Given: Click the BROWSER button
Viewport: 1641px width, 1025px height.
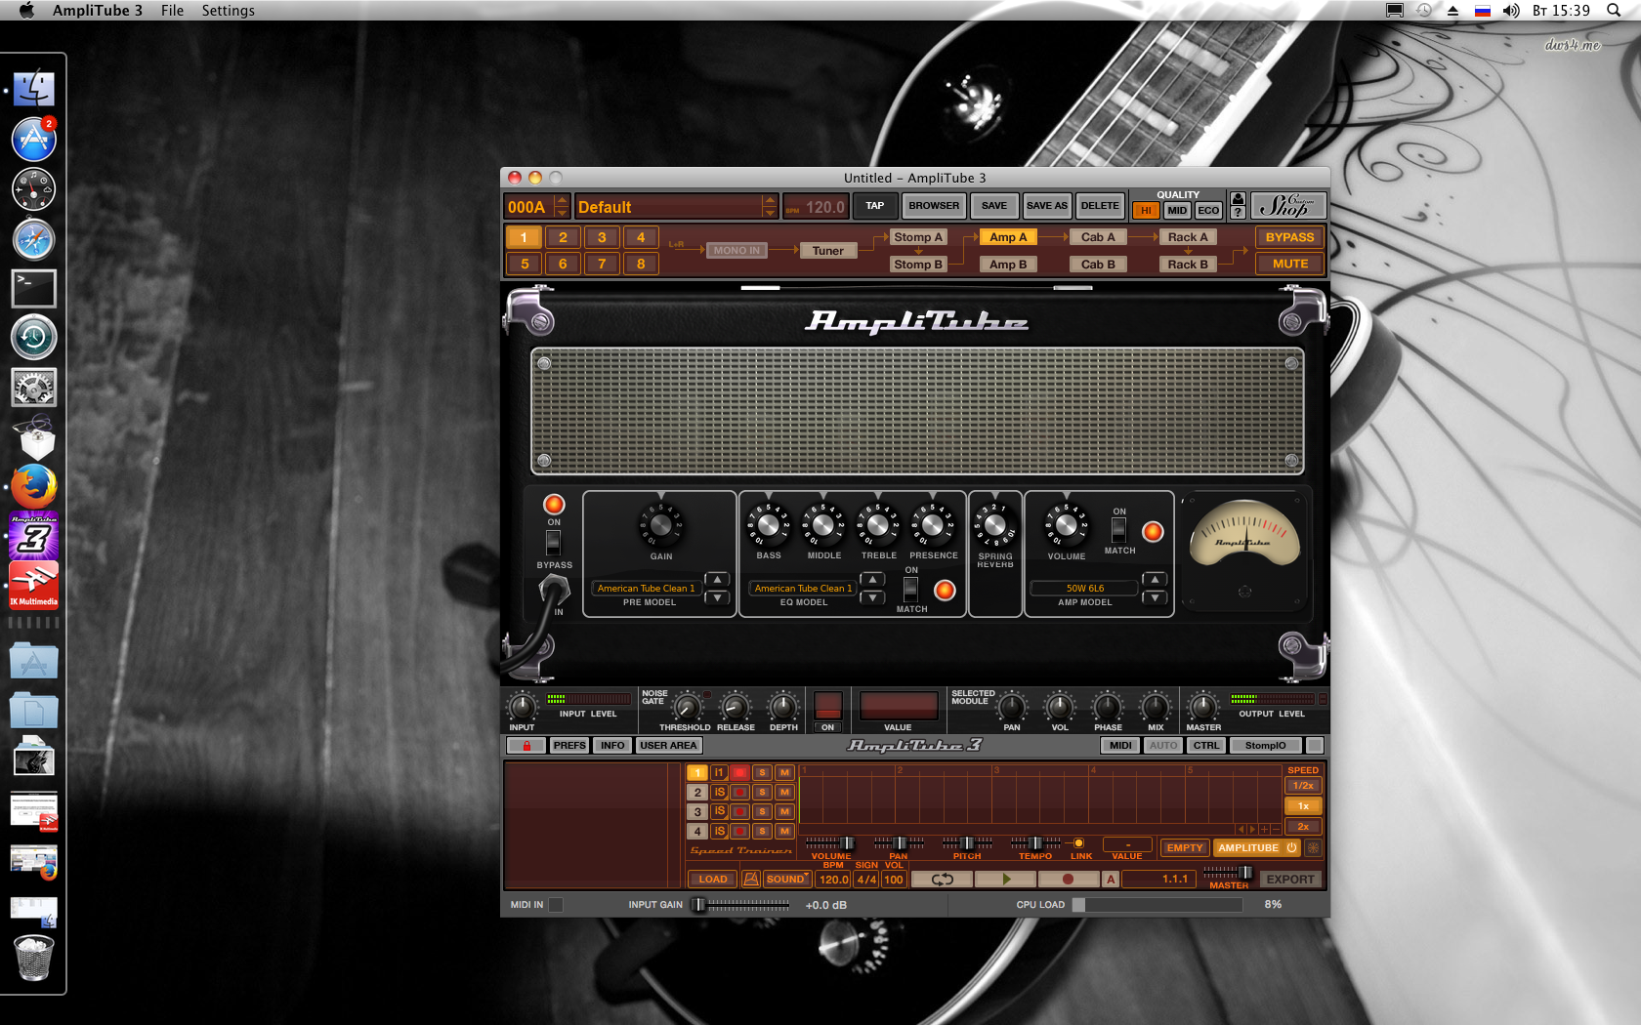Looking at the screenshot, I should click(934, 205).
